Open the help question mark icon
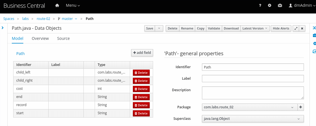Screen dimensions: 316x126 (x=260, y=6)
